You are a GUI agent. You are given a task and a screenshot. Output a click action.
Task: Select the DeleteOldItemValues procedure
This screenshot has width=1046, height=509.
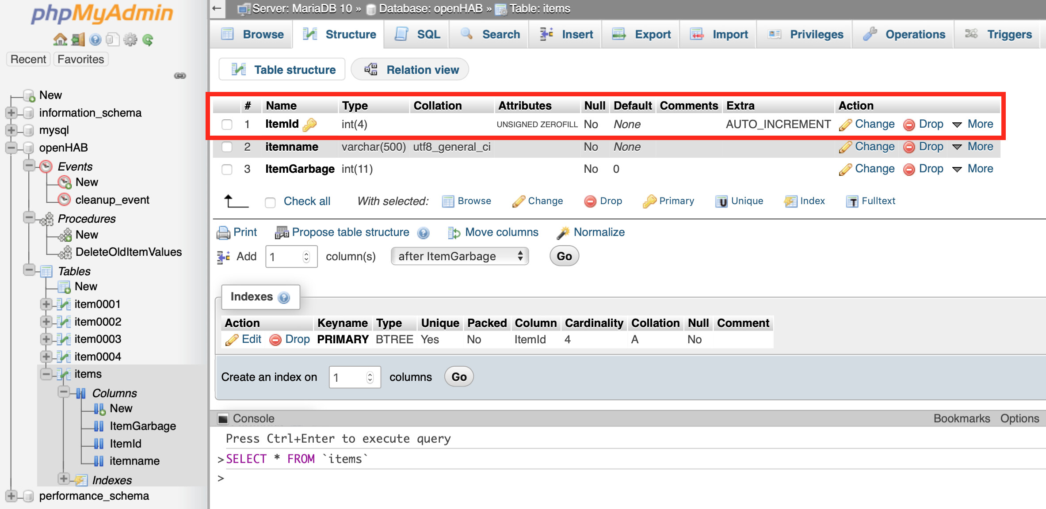pyautogui.click(x=128, y=252)
